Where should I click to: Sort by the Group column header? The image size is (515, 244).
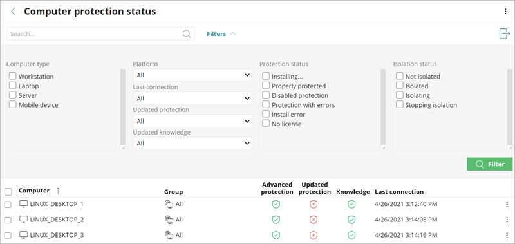(173, 191)
